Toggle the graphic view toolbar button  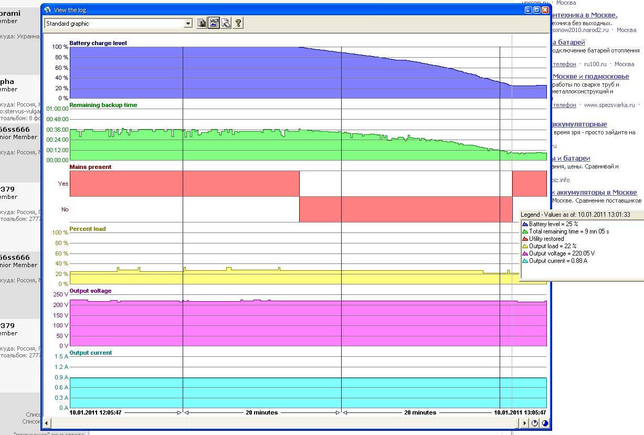click(214, 23)
